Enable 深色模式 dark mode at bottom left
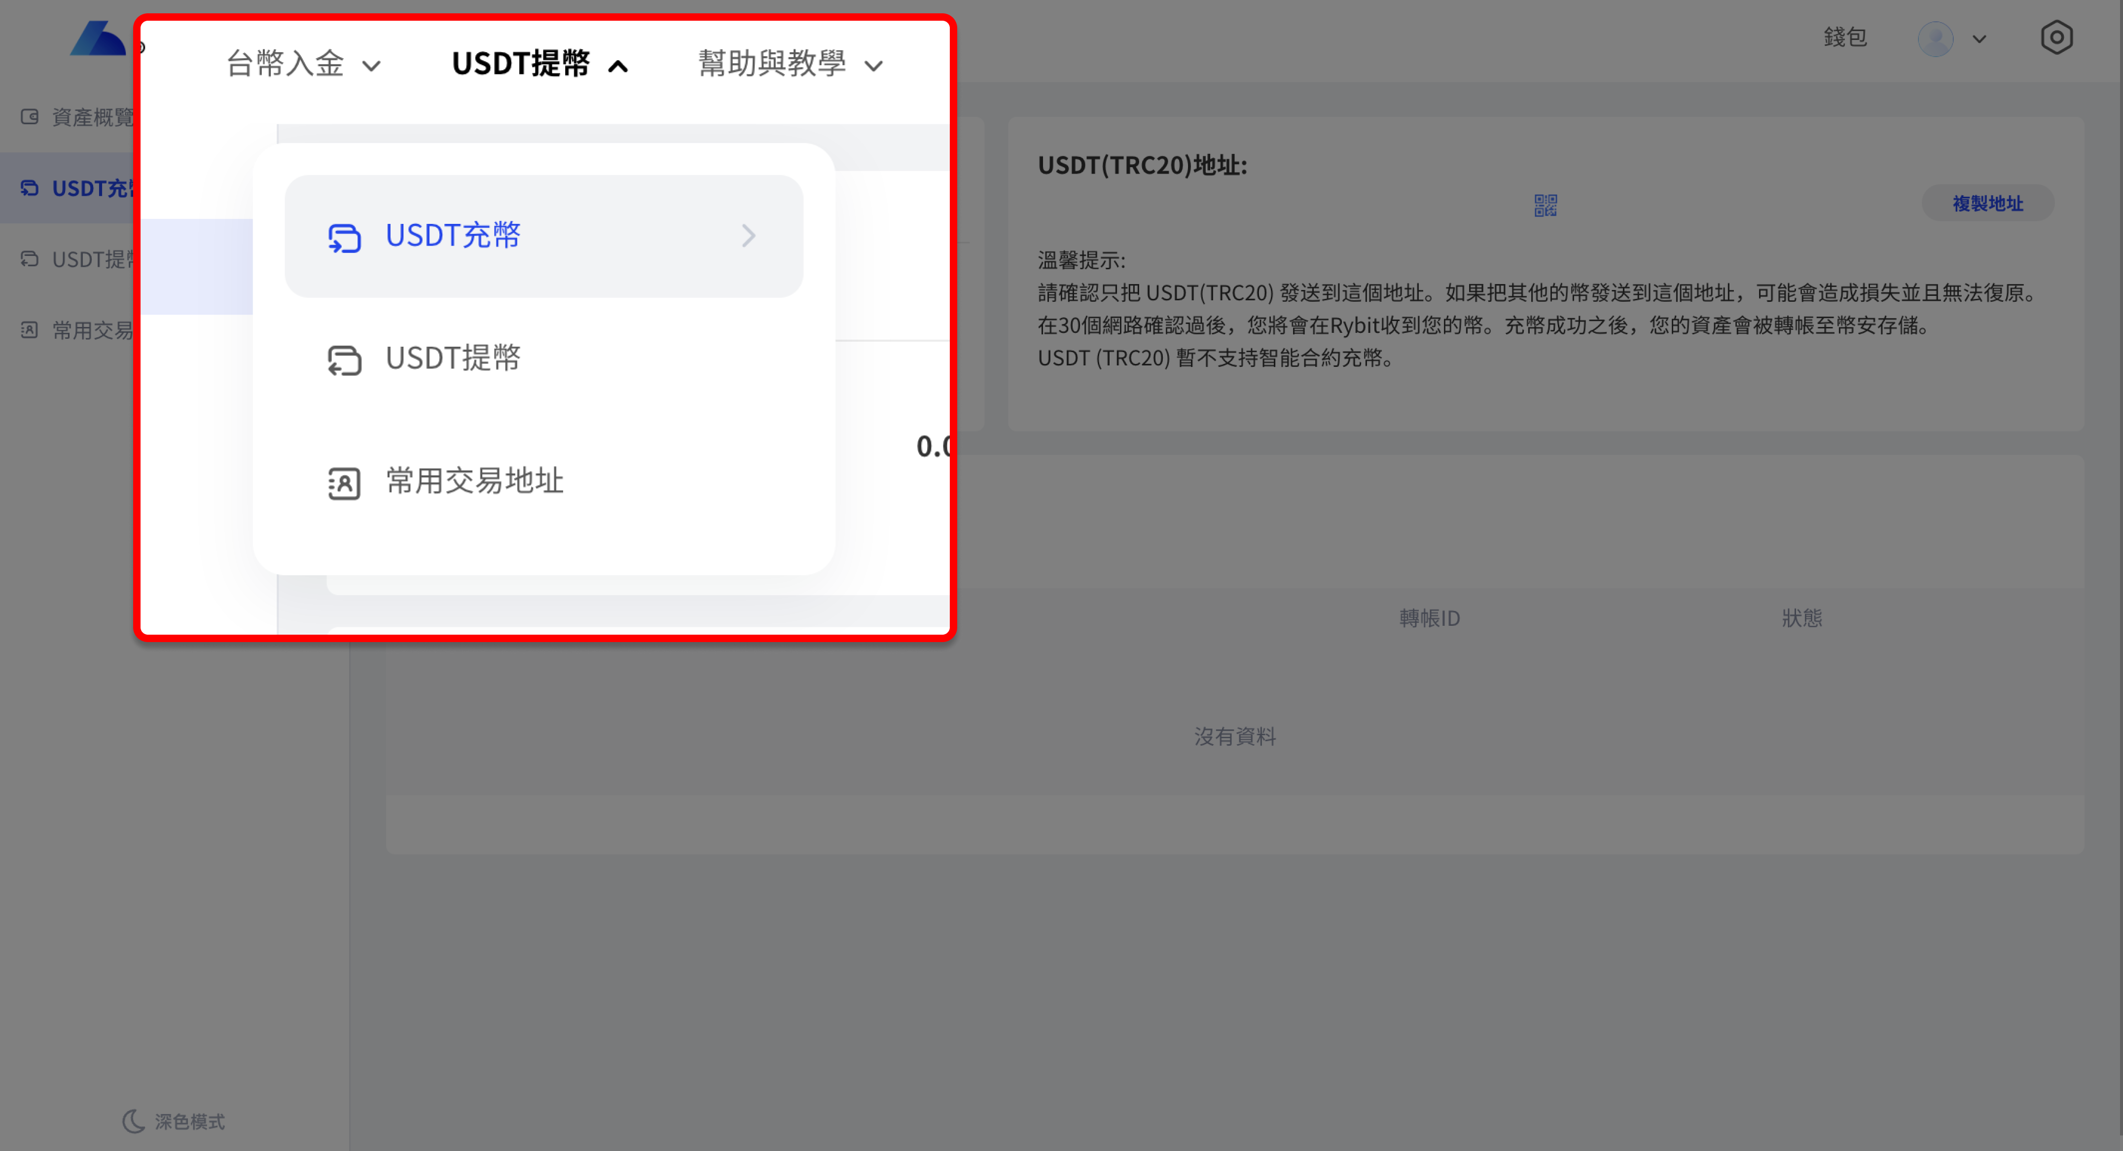The height and width of the screenshot is (1151, 2123). (x=172, y=1120)
